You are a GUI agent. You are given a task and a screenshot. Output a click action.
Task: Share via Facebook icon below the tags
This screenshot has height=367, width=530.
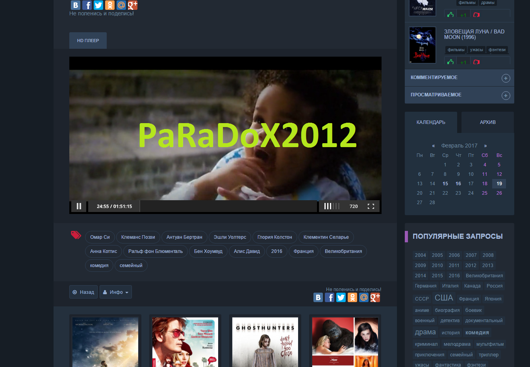click(x=330, y=297)
